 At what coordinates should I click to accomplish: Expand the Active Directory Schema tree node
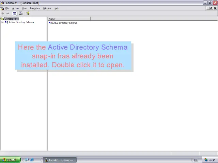(x=2, y=22)
